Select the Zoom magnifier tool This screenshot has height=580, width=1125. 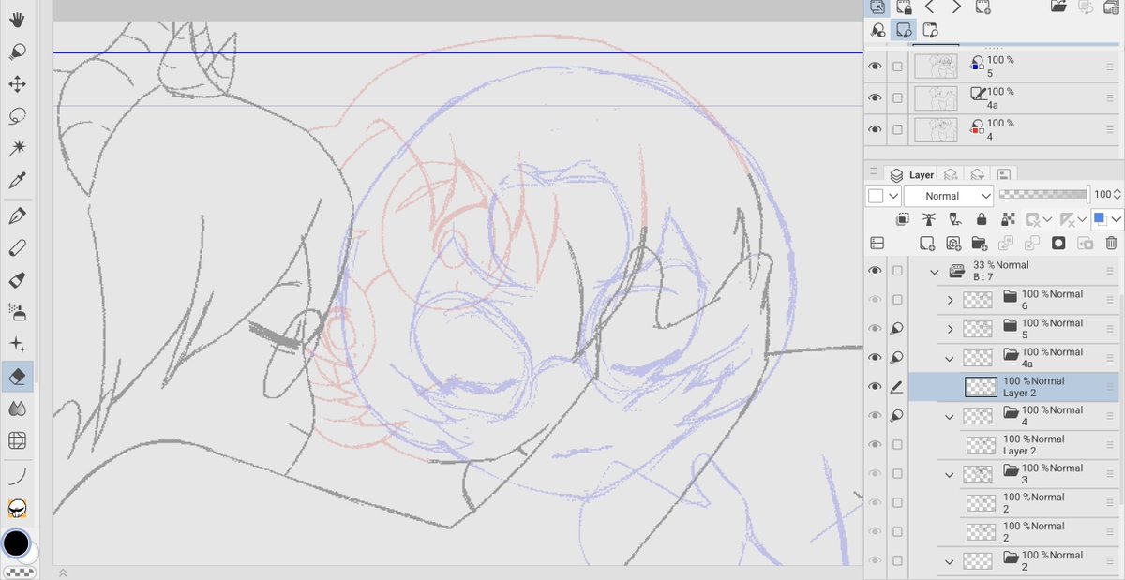pos(17,52)
